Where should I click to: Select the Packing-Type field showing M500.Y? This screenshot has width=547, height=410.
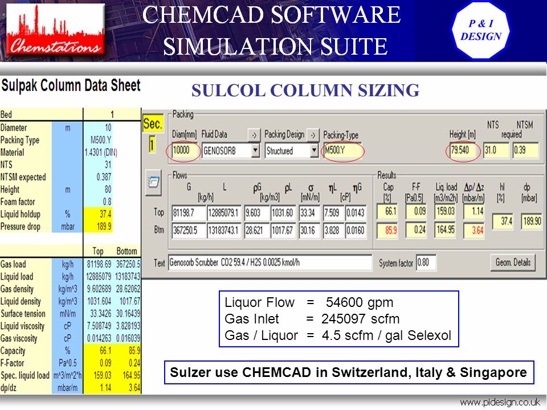click(x=342, y=150)
